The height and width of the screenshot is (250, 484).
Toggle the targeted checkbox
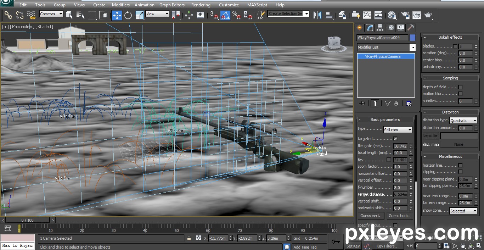click(395, 139)
